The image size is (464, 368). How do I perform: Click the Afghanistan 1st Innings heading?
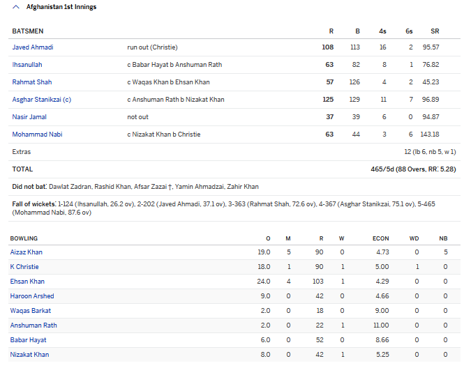pyautogui.click(x=61, y=7)
